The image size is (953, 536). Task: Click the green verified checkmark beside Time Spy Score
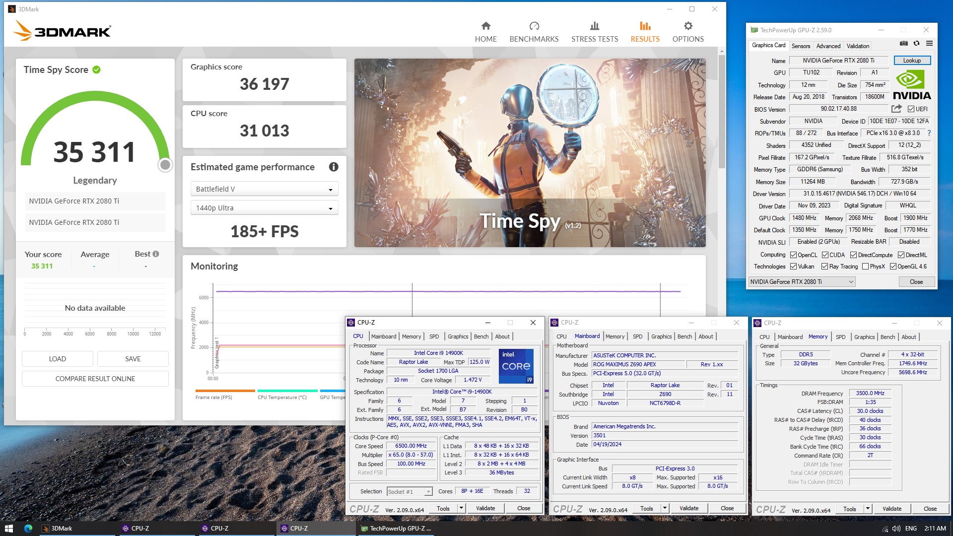pyautogui.click(x=97, y=70)
